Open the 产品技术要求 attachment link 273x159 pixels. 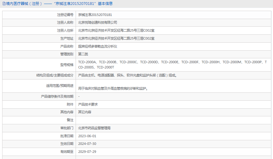tap(88, 104)
